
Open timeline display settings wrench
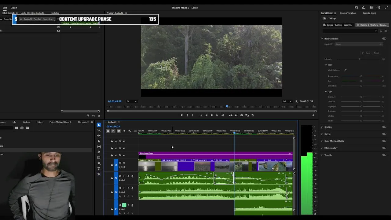pos(130,131)
